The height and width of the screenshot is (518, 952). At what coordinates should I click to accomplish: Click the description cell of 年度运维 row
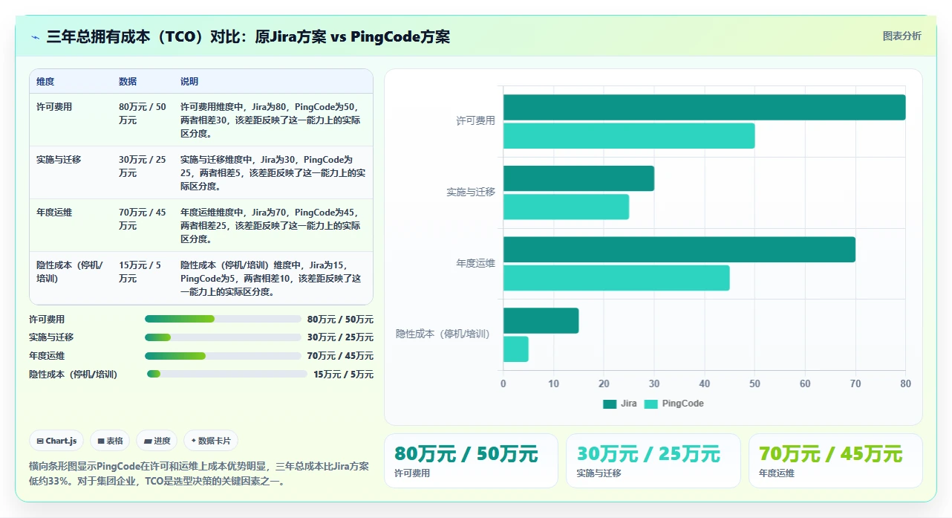pos(273,226)
